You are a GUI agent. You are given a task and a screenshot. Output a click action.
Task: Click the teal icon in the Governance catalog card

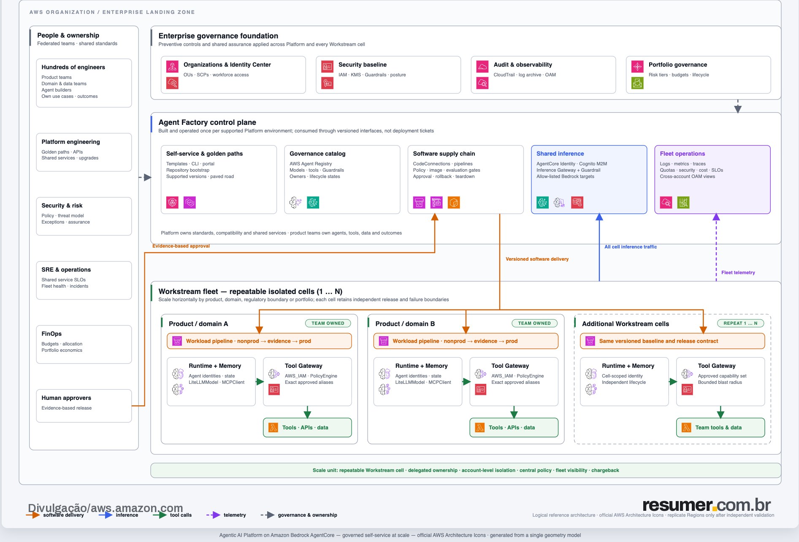pos(313,202)
